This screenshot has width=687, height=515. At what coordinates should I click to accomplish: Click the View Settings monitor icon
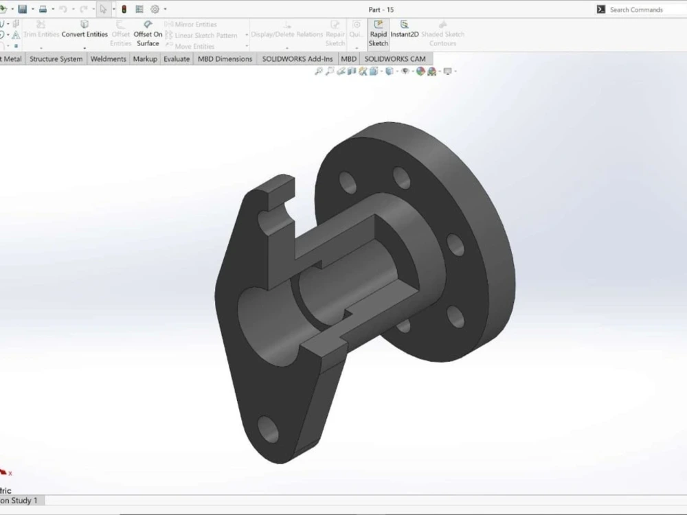(x=447, y=71)
